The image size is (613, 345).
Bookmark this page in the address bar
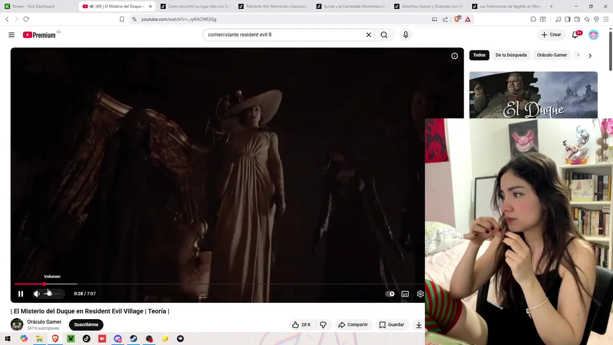[x=122, y=19]
